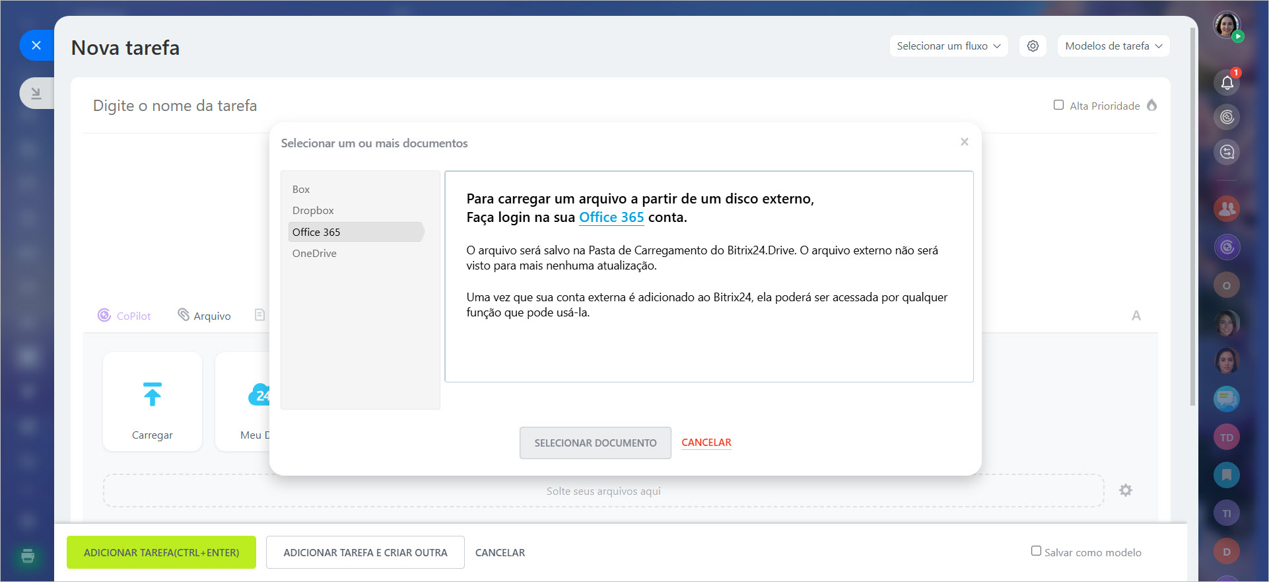Screen dimensions: 1269x582
Task: Follow the Office 365 login link
Action: 611,217
